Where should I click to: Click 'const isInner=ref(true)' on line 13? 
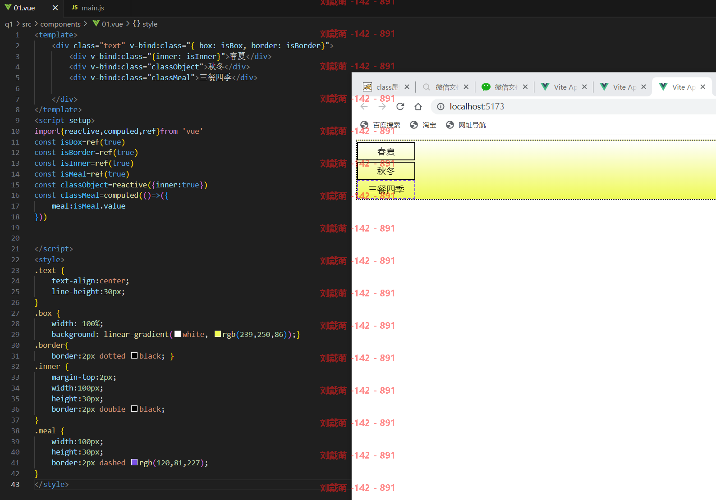click(x=84, y=163)
